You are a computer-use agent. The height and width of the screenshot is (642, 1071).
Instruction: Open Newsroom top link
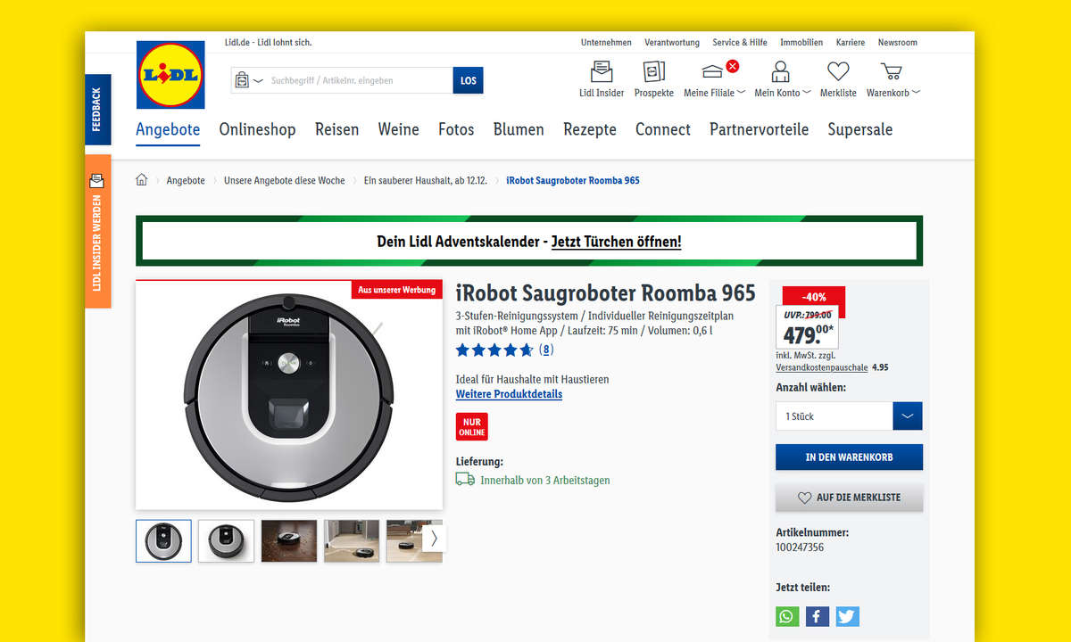[x=897, y=43]
